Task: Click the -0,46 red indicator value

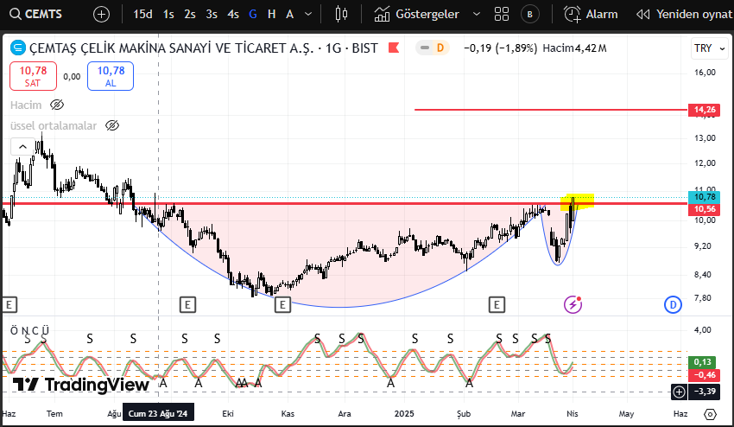Action: [x=704, y=374]
